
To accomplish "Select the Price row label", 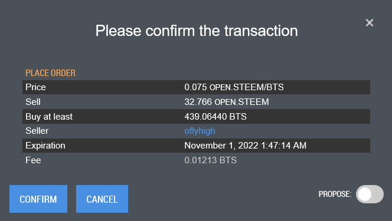I will click(x=35, y=87).
